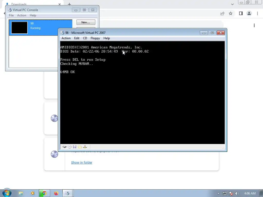
Task: Click the 98 Microsoft Virtual PC 2007 title icon
Action: coord(62,33)
